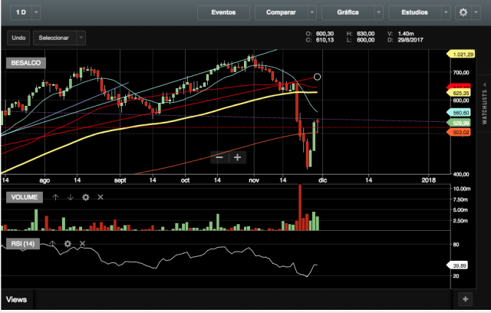Close the RSI (14) panel
The width and height of the screenshot is (491, 313).
pos(82,243)
